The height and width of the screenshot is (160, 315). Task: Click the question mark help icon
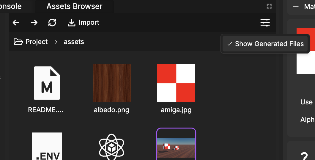(x=304, y=156)
